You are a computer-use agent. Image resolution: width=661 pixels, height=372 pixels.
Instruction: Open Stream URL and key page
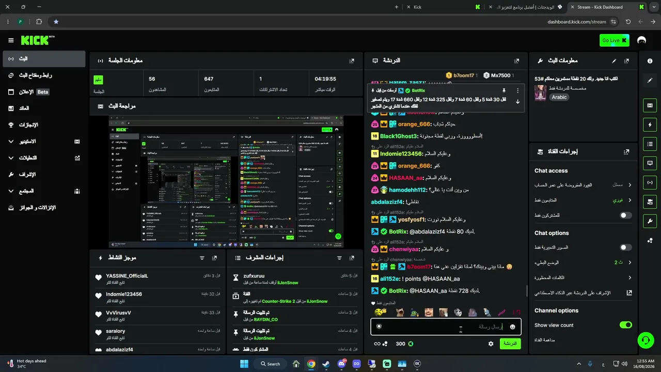44,75
